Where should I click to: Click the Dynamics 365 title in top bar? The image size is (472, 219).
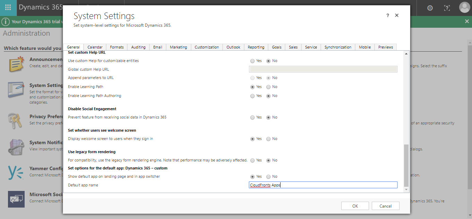point(41,7)
